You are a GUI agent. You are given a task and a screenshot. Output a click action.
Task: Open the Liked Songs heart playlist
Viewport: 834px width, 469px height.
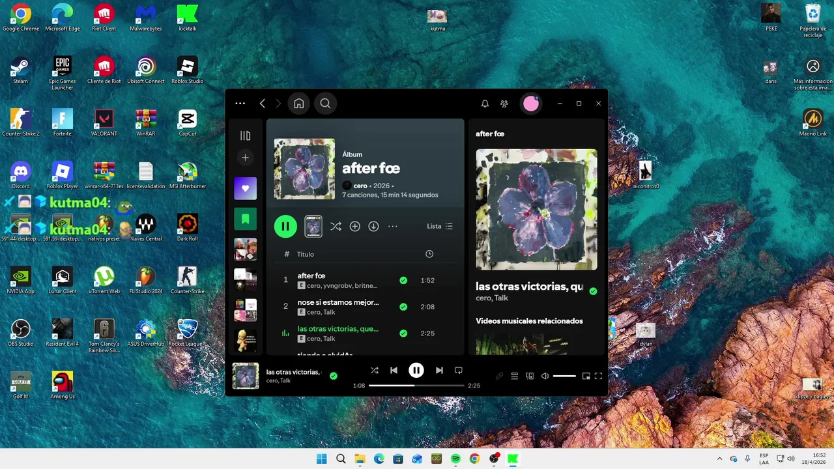(246, 188)
